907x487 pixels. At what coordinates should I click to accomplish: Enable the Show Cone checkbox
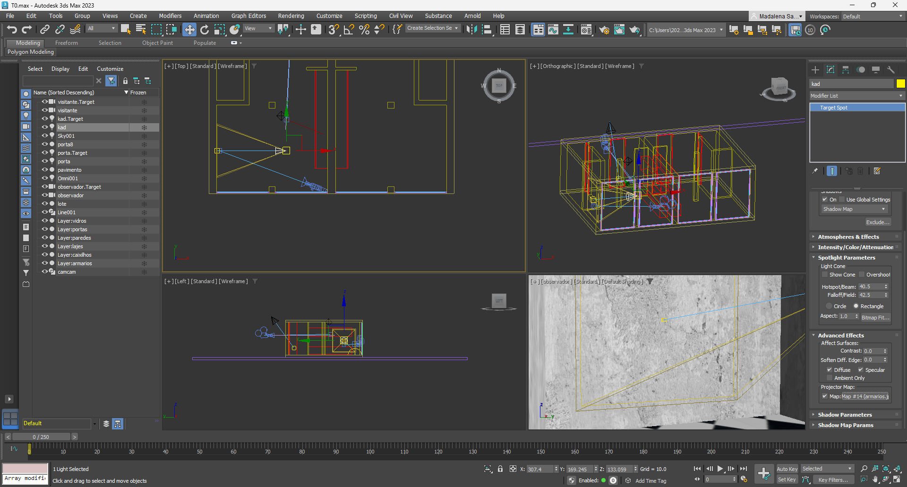point(825,275)
